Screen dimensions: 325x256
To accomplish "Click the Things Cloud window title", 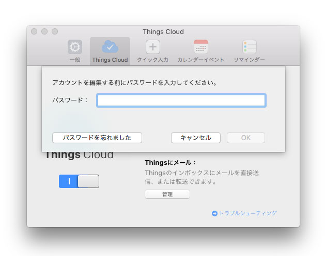I will coord(163,31).
